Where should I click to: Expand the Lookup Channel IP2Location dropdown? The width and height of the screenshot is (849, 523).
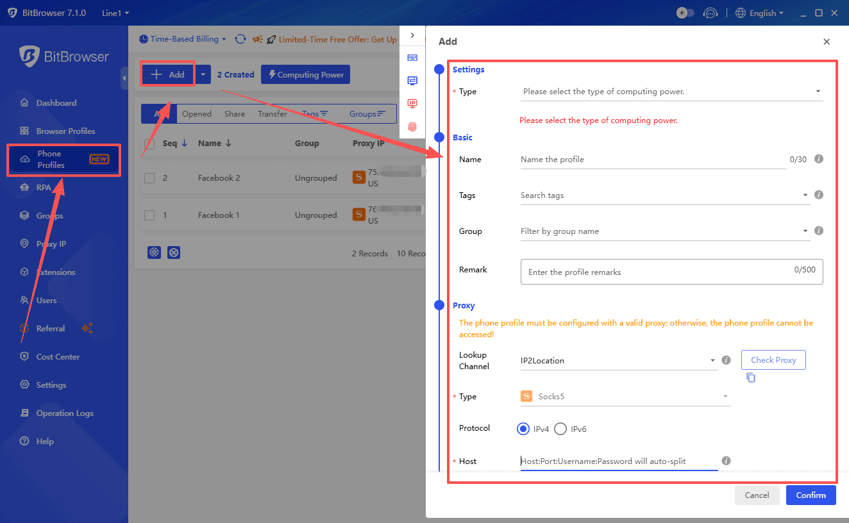[618, 361]
